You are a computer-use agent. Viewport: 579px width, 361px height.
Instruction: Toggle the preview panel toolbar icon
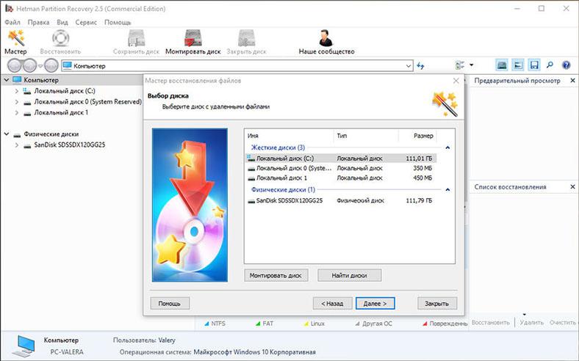(518, 65)
